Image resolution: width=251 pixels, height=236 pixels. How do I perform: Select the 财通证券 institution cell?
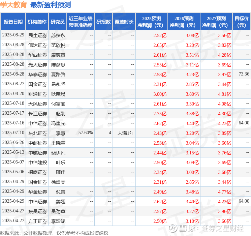pyautogui.click(x=38, y=94)
